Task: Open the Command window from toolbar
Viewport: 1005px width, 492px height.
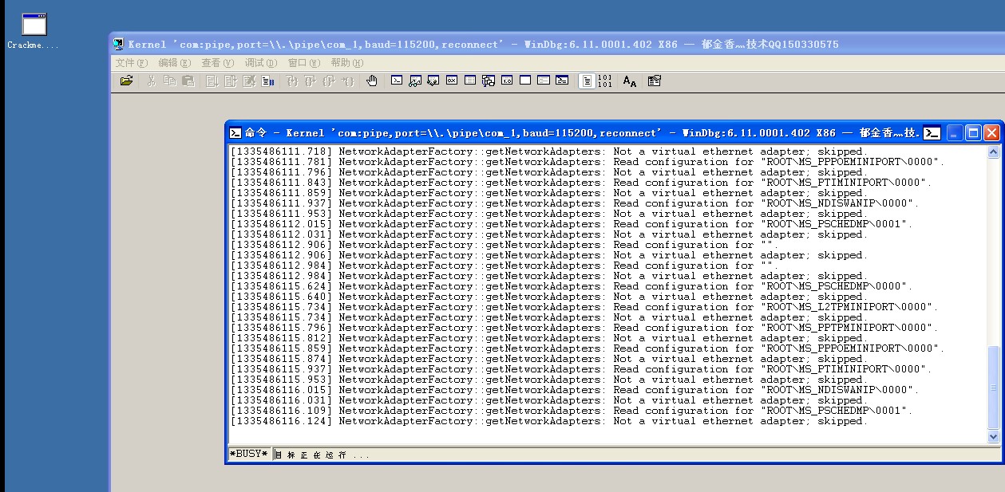Action: click(x=396, y=81)
